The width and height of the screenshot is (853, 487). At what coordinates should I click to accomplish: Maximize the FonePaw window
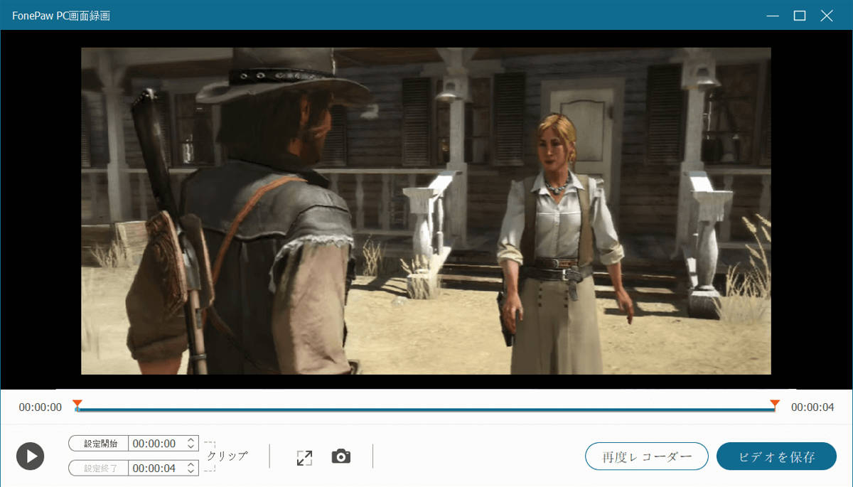800,16
